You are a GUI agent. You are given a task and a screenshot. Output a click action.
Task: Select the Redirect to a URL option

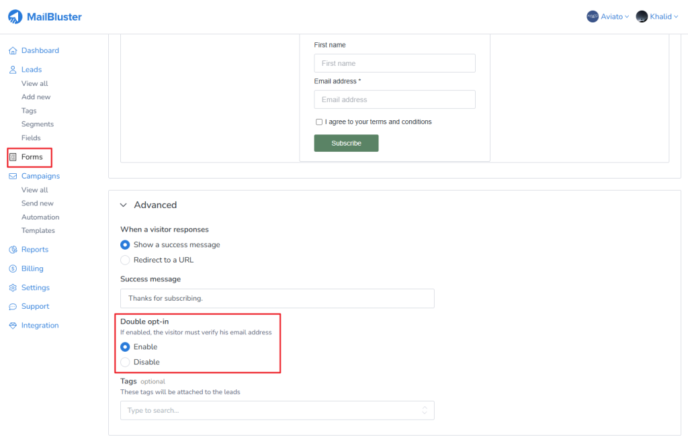point(124,259)
